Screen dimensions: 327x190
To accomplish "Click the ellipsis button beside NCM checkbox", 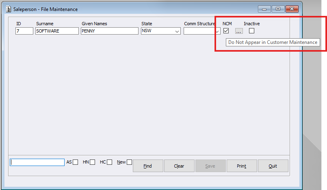I will [239, 31].
